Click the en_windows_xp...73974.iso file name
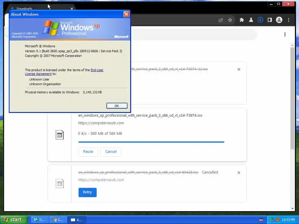The height and width of the screenshot is (224, 299). [140, 116]
